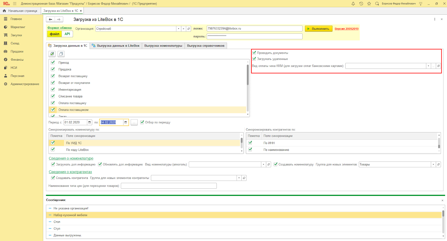The height and width of the screenshot is (241, 447).
Task: Open history clock icon
Action: pyautogui.click(x=361, y=4)
